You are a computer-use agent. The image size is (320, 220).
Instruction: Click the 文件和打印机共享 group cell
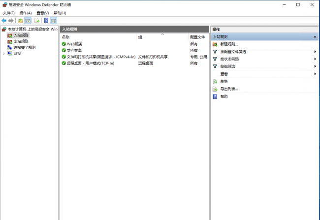(153, 57)
